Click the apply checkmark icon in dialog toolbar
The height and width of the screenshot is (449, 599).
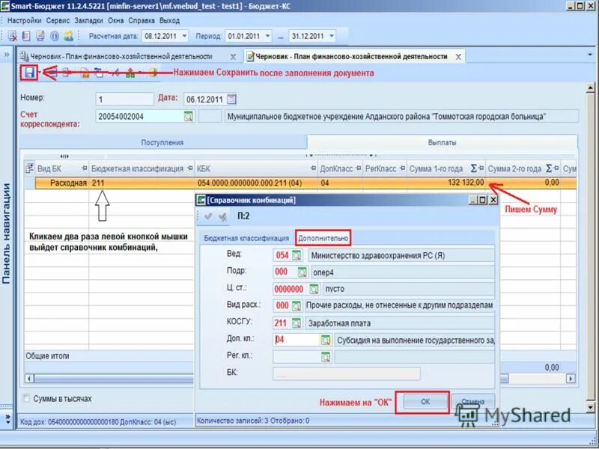pos(208,216)
